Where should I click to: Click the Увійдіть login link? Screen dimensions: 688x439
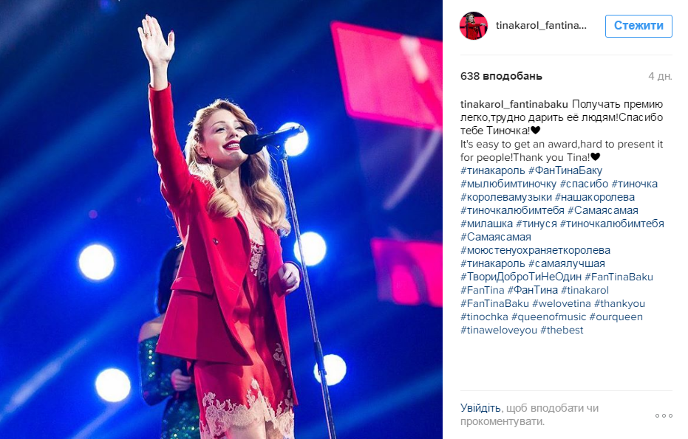point(480,408)
